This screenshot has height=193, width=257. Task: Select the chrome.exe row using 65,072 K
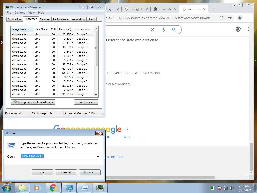coord(52,73)
